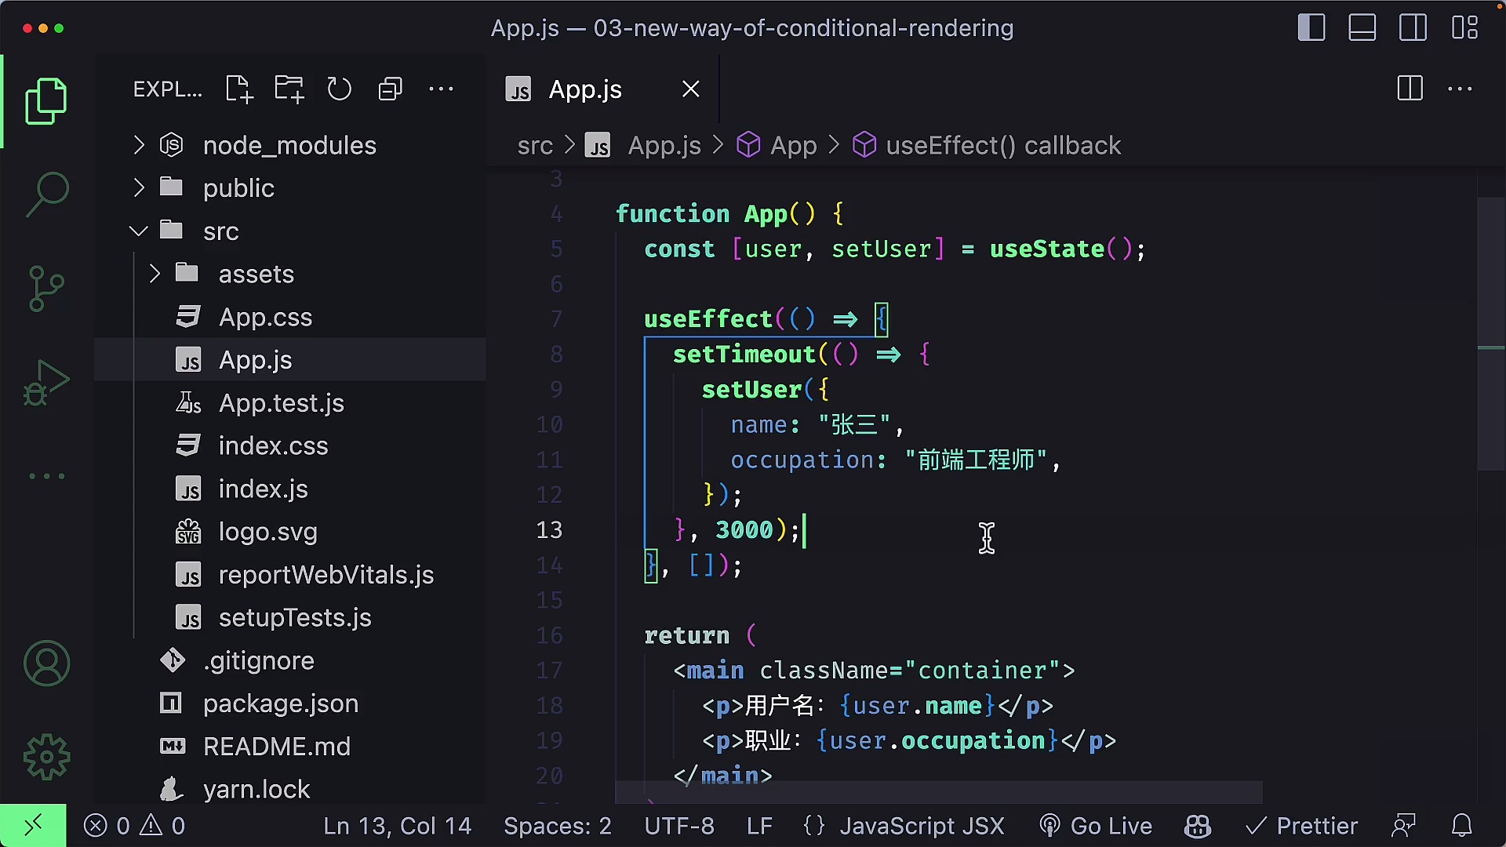Show additional views ellipsis in activity bar
Viewport: 1506px width, 847px height.
46,476
